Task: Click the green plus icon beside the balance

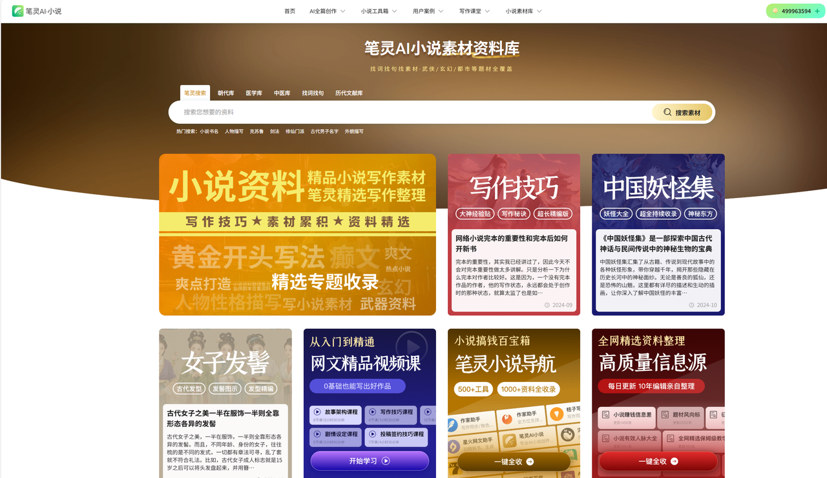Action: [x=817, y=11]
